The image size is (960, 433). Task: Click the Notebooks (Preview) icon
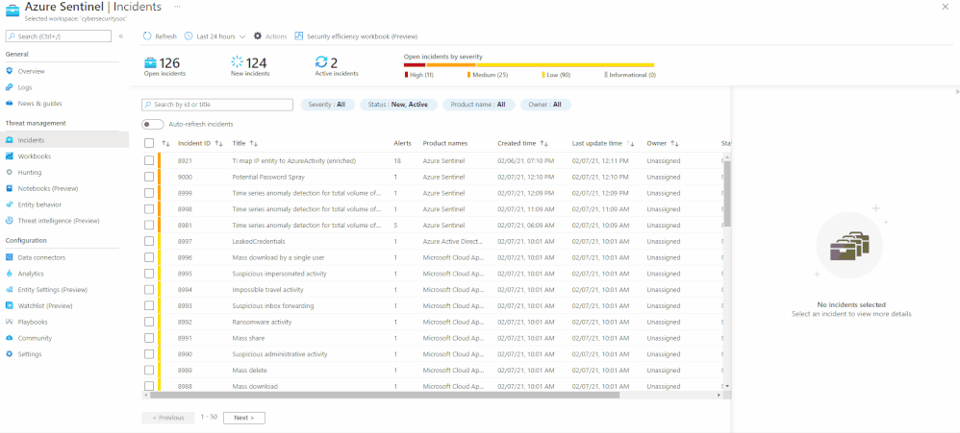click(x=10, y=189)
